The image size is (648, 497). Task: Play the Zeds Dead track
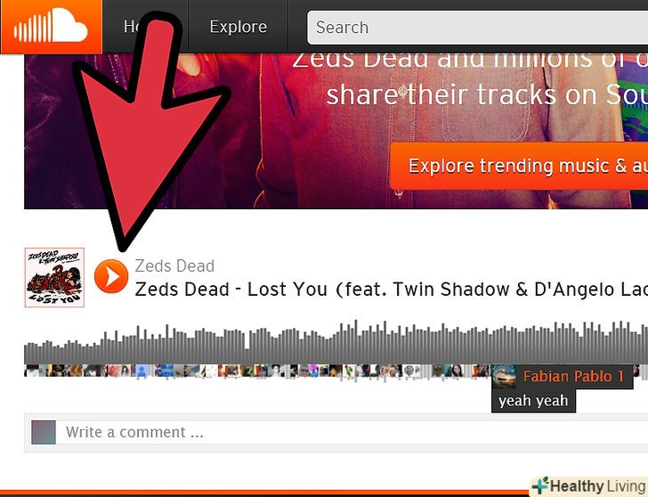tap(111, 276)
